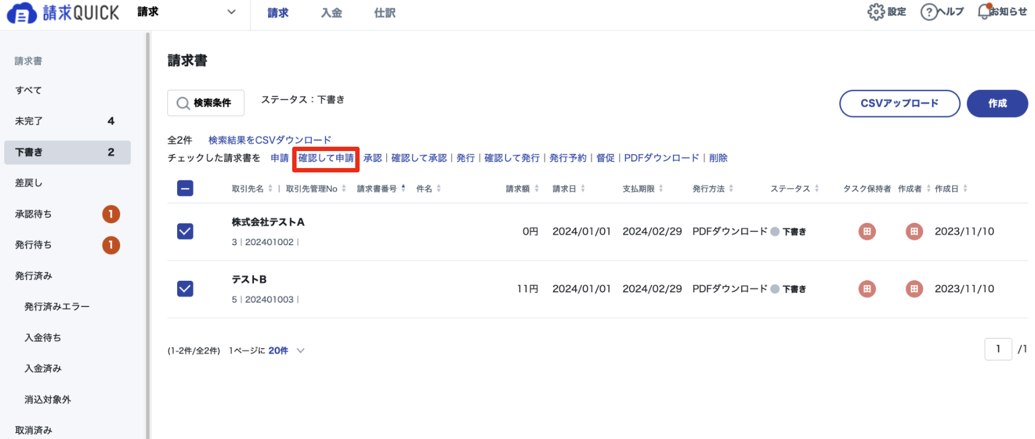Sort by 取引先管理No column

(x=344, y=188)
